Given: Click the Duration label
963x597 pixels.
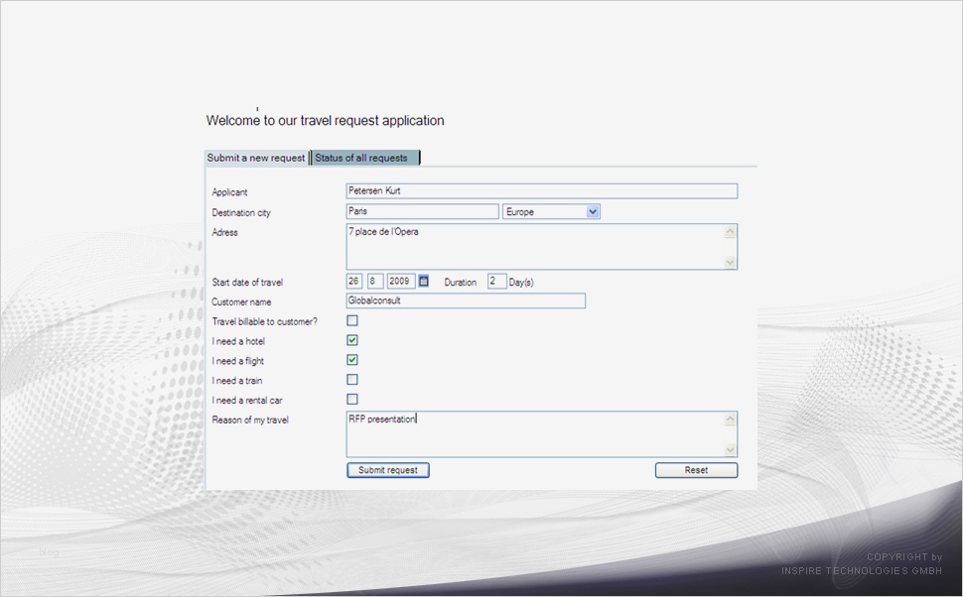Looking at the screenshot, I should point(460,283).
